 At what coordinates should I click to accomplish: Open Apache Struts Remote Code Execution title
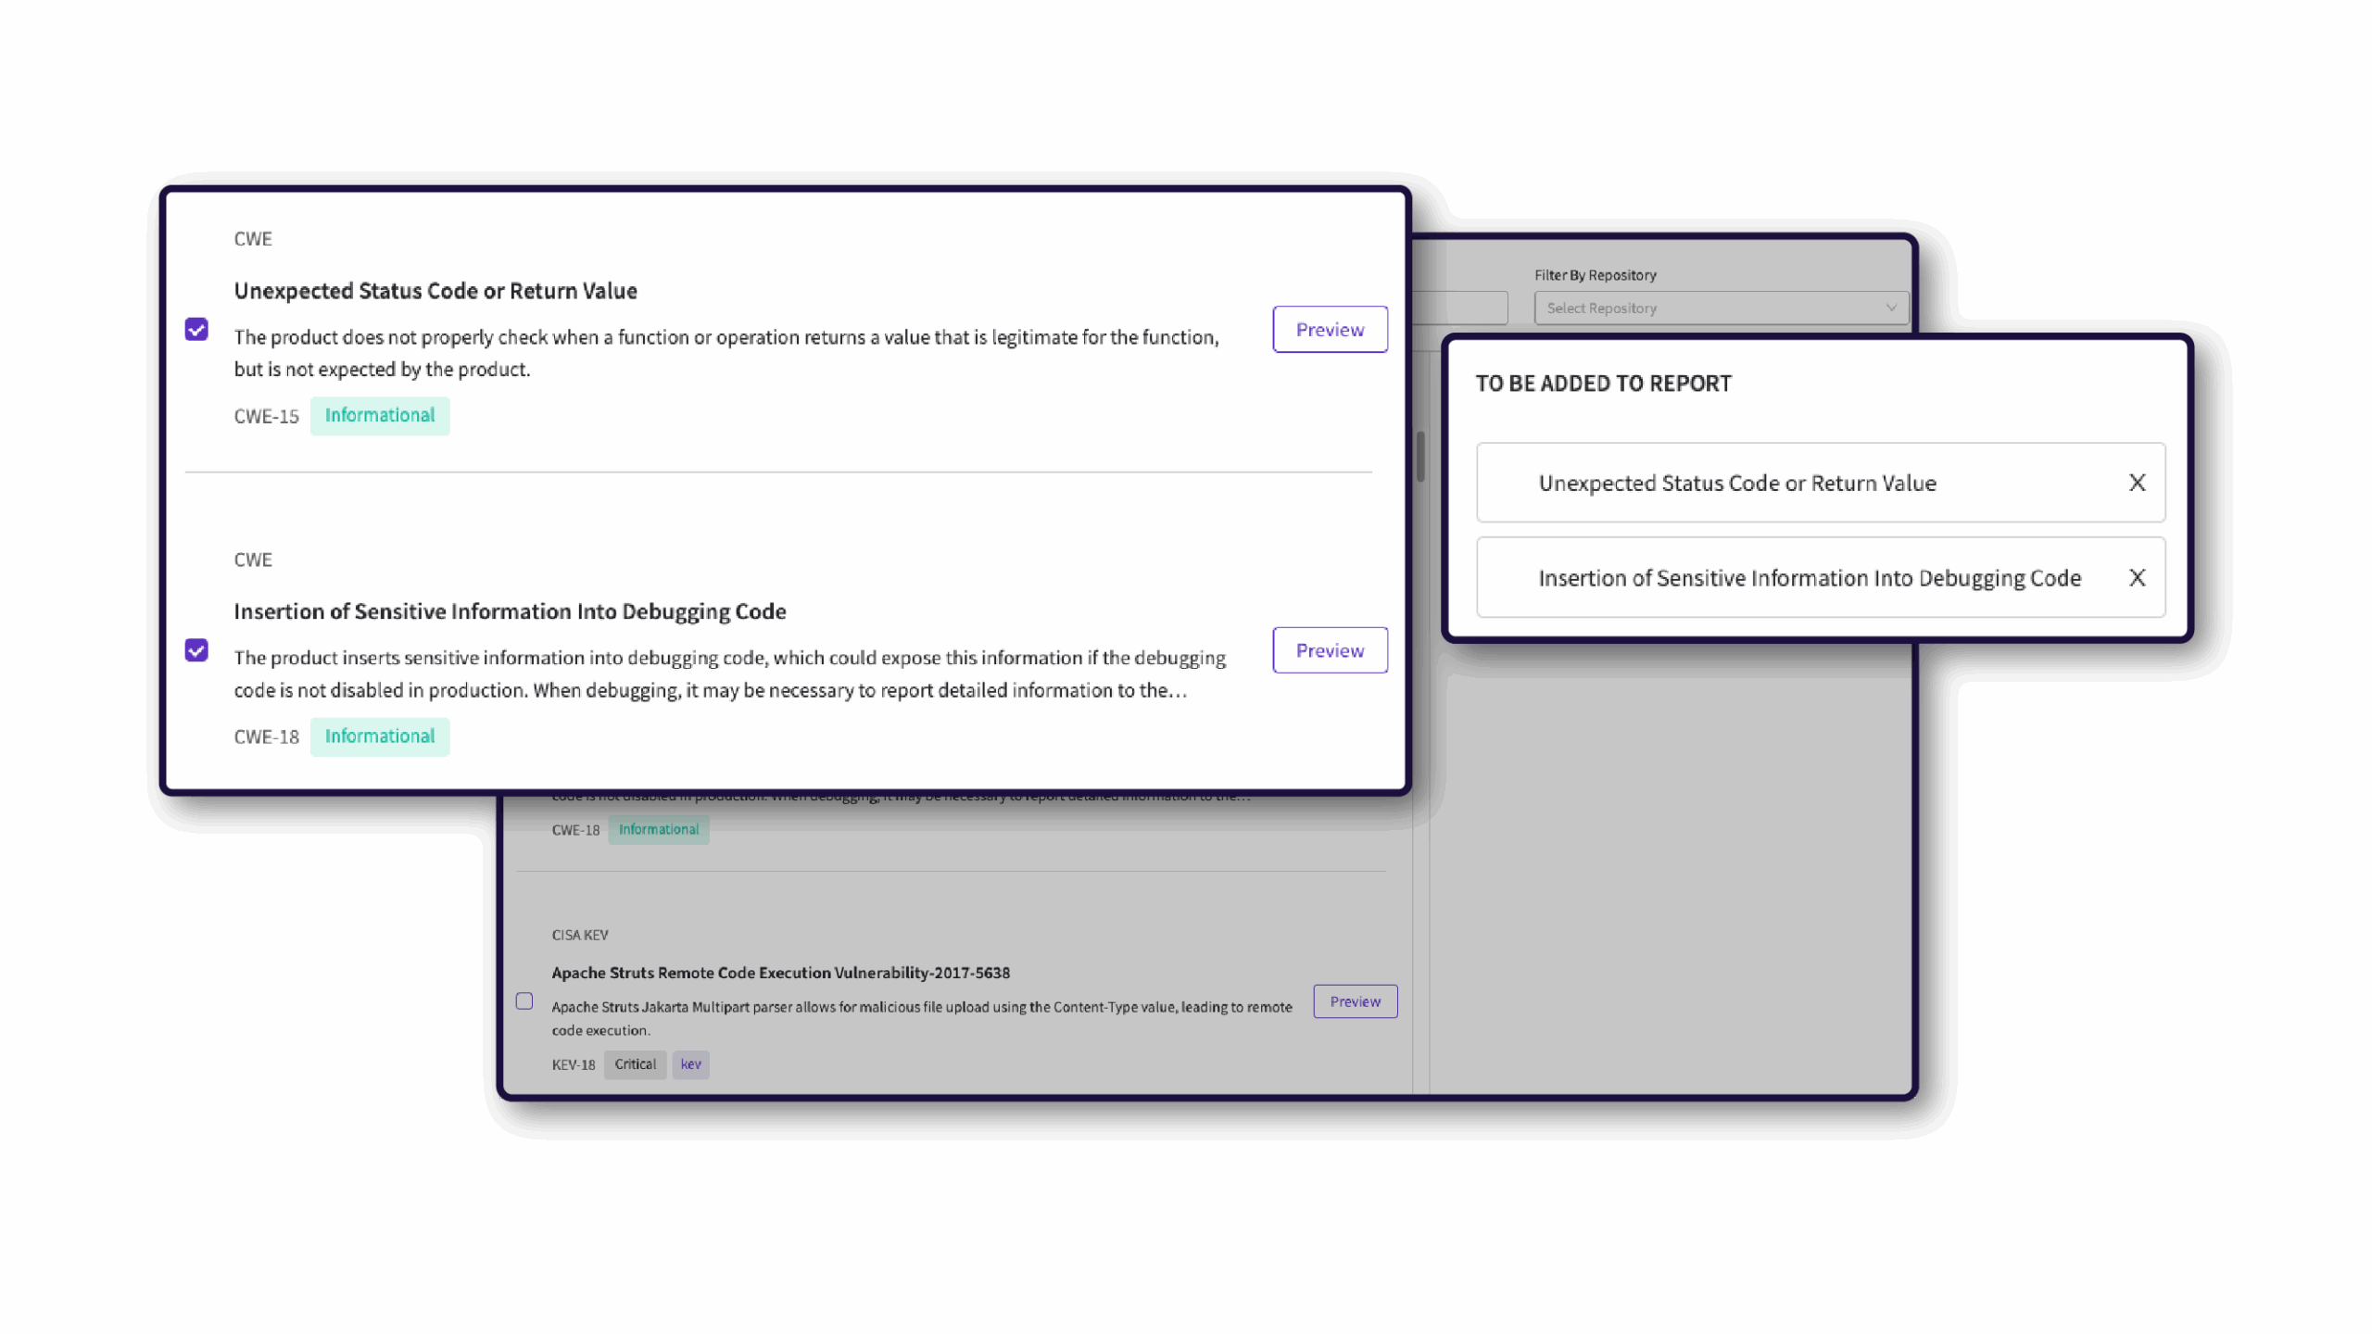(x=780, y=973)
